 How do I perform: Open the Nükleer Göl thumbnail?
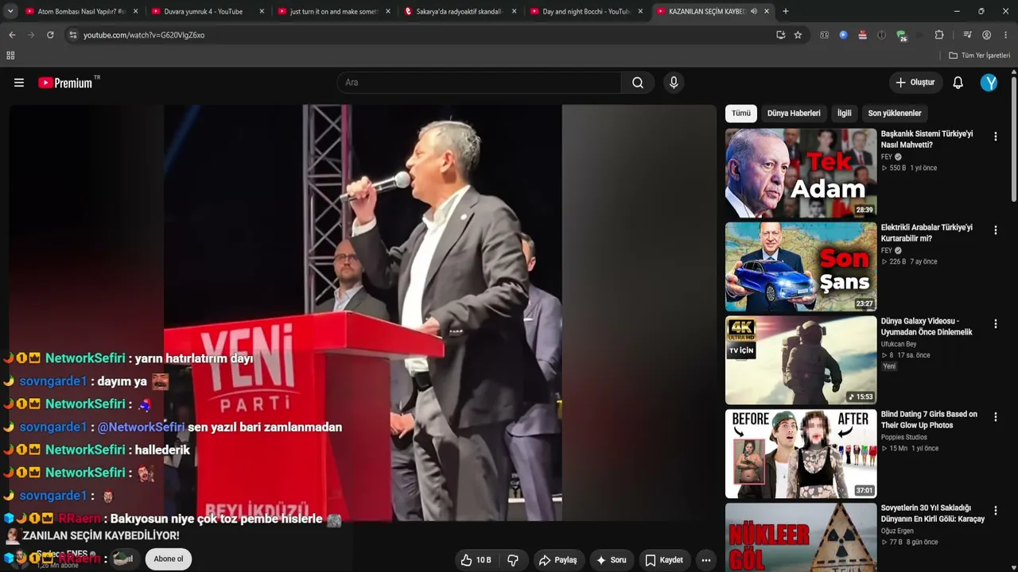pyautogui.click(x=801, y=537)
